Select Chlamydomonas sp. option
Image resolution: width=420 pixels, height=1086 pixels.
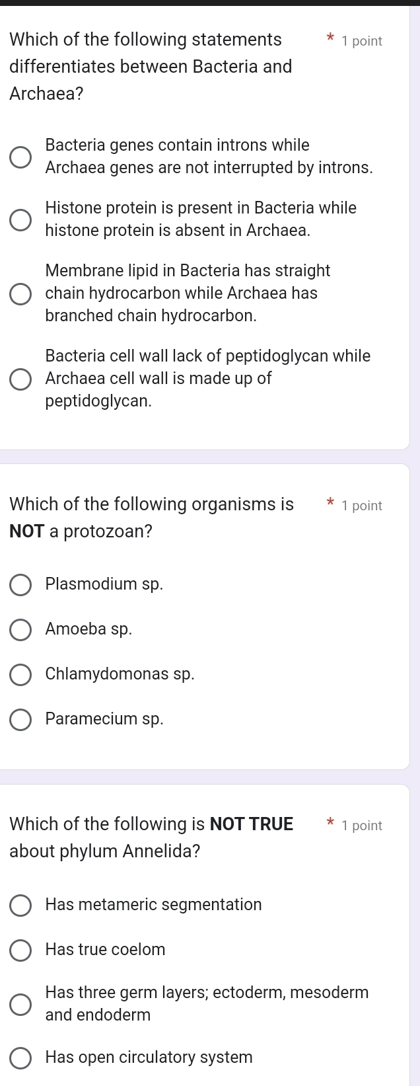tap(20, 674)
